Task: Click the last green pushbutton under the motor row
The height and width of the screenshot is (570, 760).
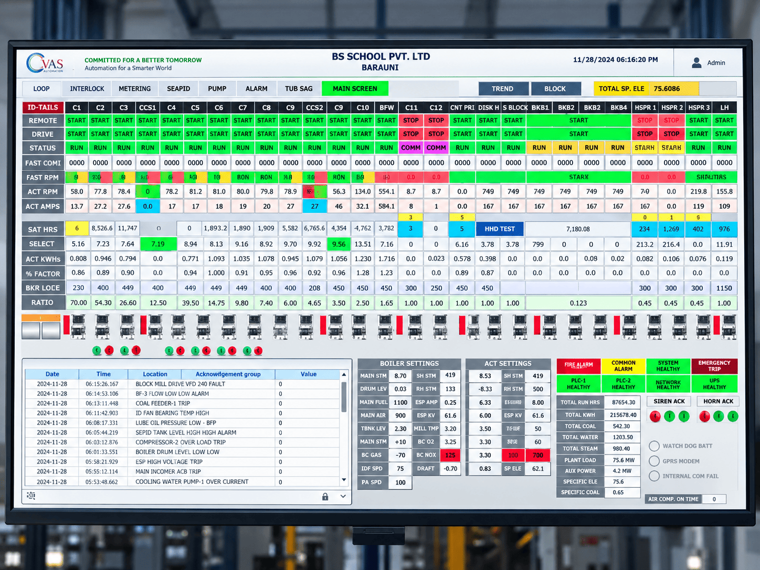Action: [x=247, y=351]
